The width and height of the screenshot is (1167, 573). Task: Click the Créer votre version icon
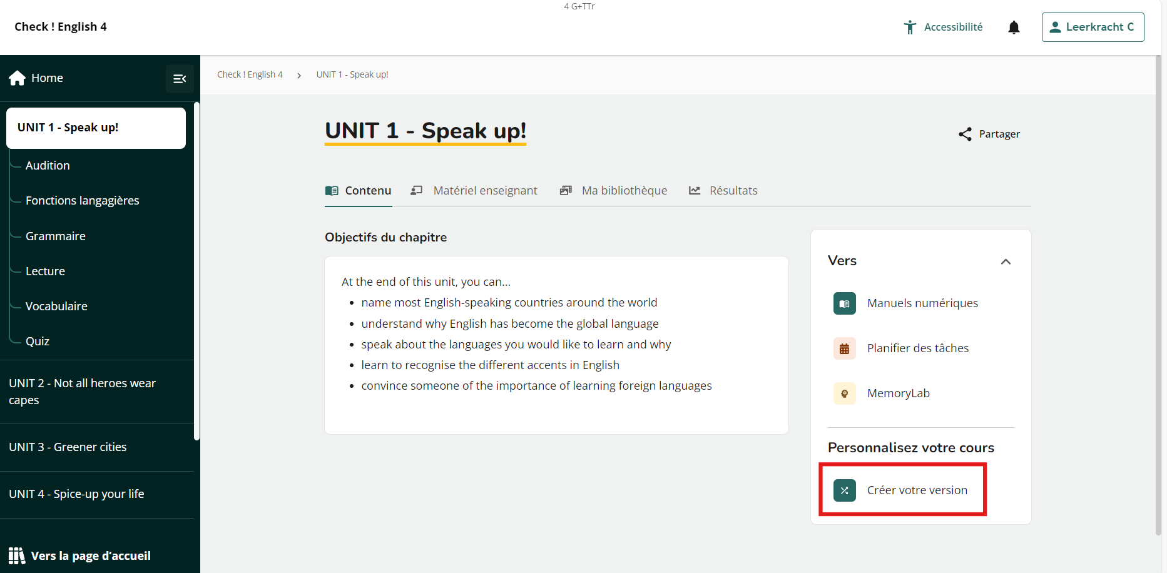pos(845,490)
